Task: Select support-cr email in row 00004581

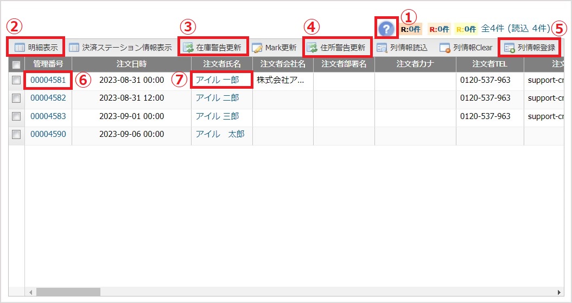Action: [546, 80]
